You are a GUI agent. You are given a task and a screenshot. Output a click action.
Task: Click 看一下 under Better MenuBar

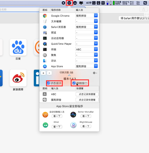[x=86, y=116]
